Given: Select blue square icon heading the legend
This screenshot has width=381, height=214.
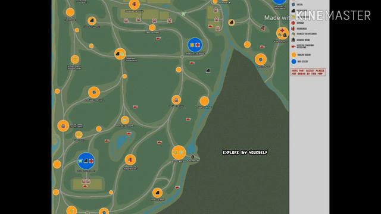Looking at the screenshot, I should (293, 4).
